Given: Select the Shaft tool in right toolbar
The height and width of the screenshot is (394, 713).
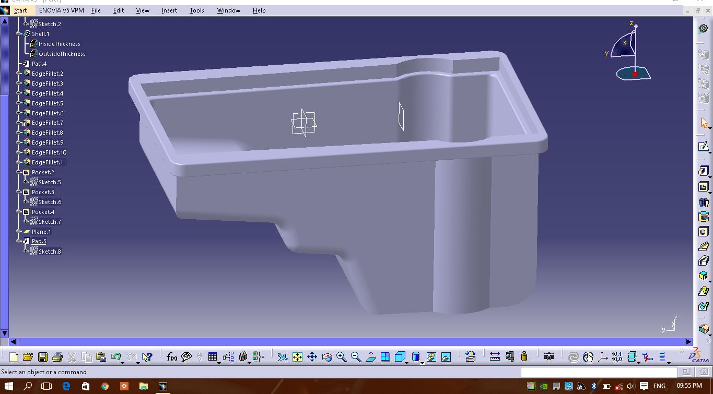Looking at the screenshot, I should 703,202.
